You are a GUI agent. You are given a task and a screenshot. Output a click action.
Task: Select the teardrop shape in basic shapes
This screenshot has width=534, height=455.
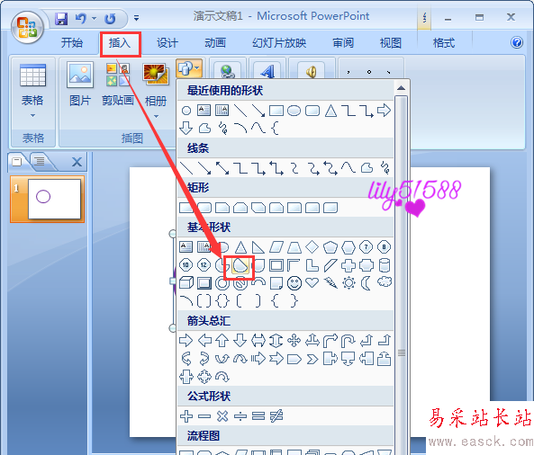pos(240,265)
